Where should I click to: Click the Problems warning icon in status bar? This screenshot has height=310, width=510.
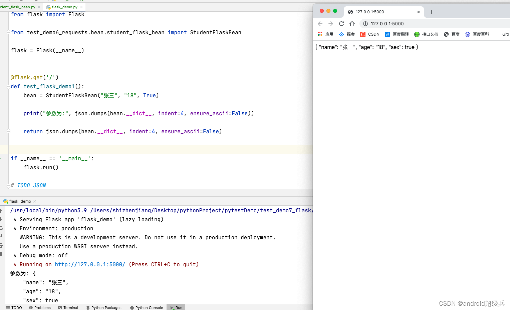click(x=31, y=308)
